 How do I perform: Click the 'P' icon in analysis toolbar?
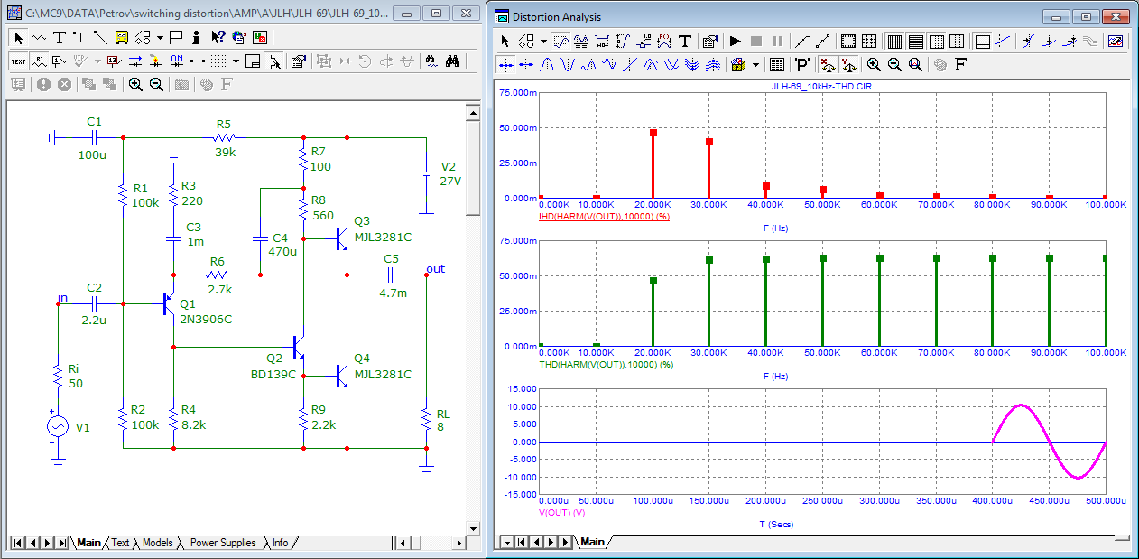click(x=801, y=64)
